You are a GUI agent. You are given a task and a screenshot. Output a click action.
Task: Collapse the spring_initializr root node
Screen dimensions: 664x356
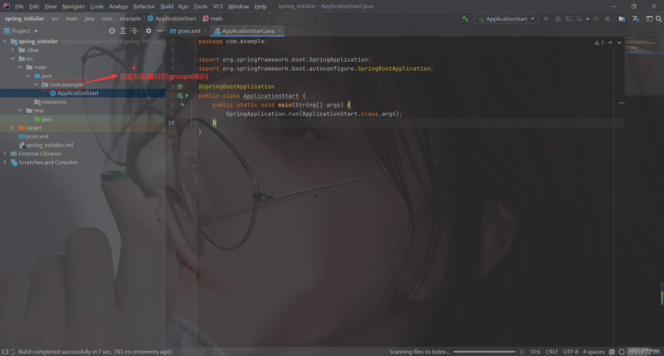click(5, 41)
